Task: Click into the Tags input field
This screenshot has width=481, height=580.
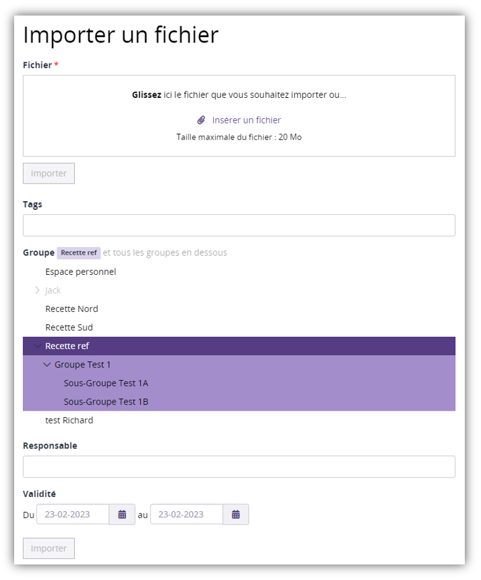Action: coord(239,226)
